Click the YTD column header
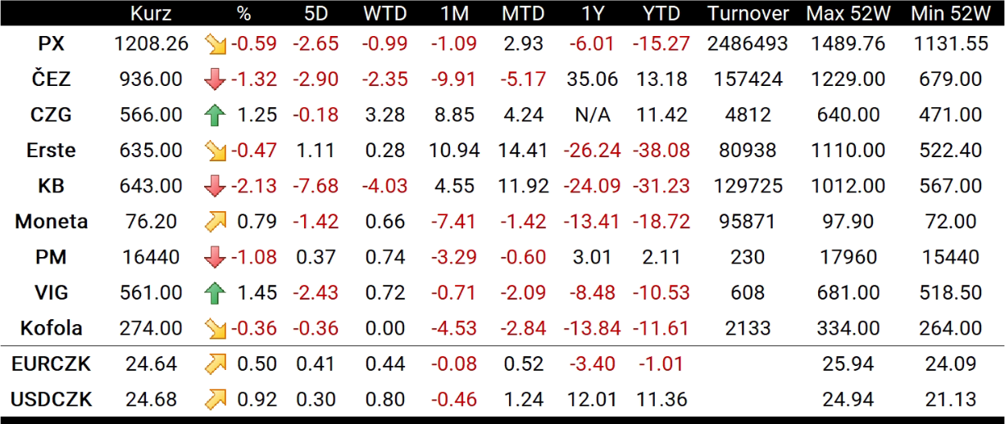Image resolution: width=1005 pixels, height=424 pixels. tap(661, 13)
